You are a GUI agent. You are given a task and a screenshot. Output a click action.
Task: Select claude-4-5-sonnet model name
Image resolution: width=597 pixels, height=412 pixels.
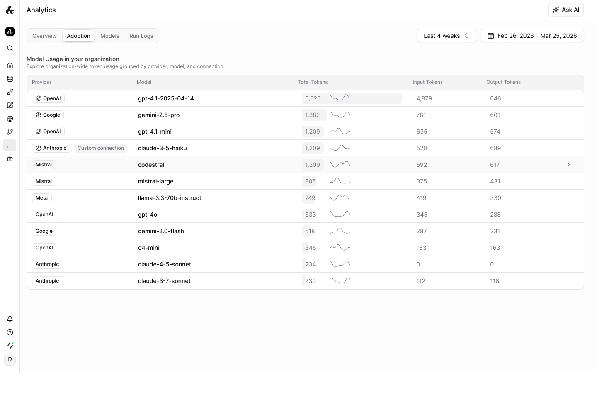[165, 264]
